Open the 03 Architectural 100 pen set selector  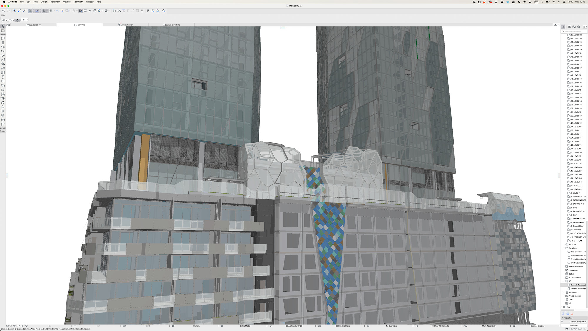[x=294, y=326]
